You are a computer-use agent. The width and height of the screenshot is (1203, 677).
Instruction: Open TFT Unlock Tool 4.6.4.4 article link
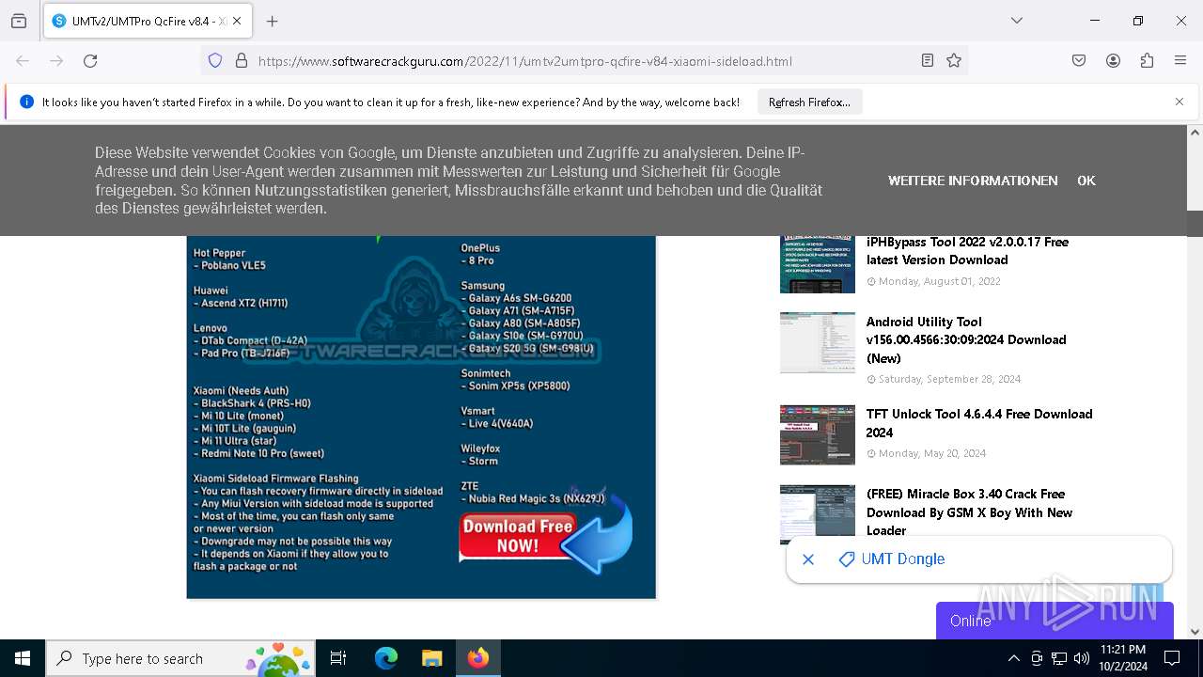(x=979, y=423)
